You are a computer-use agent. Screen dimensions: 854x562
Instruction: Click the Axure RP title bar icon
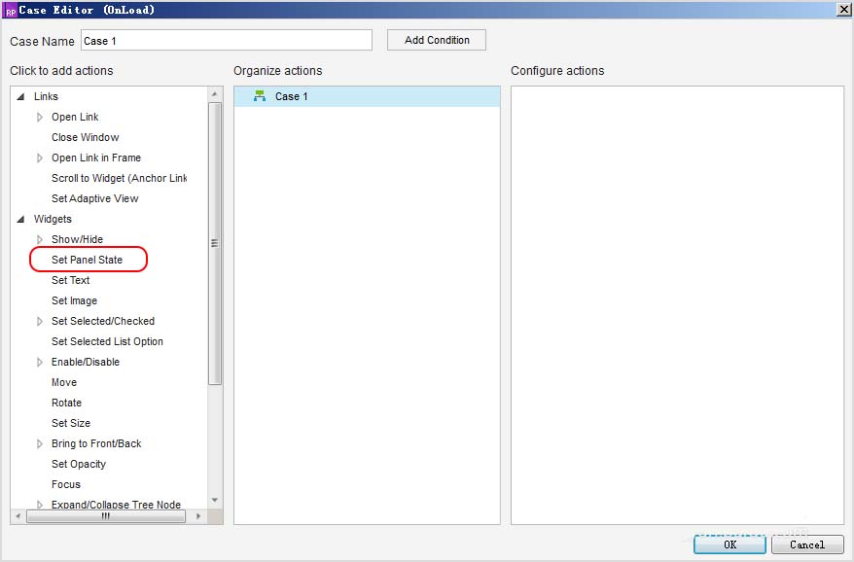coord(11,11)
